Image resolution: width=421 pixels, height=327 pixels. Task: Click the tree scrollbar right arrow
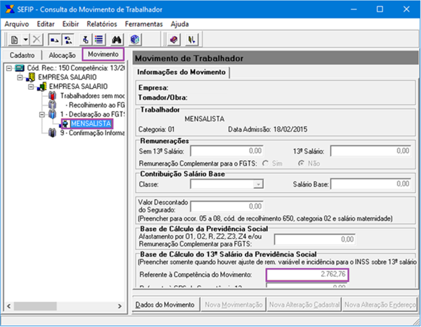(119, 306)
